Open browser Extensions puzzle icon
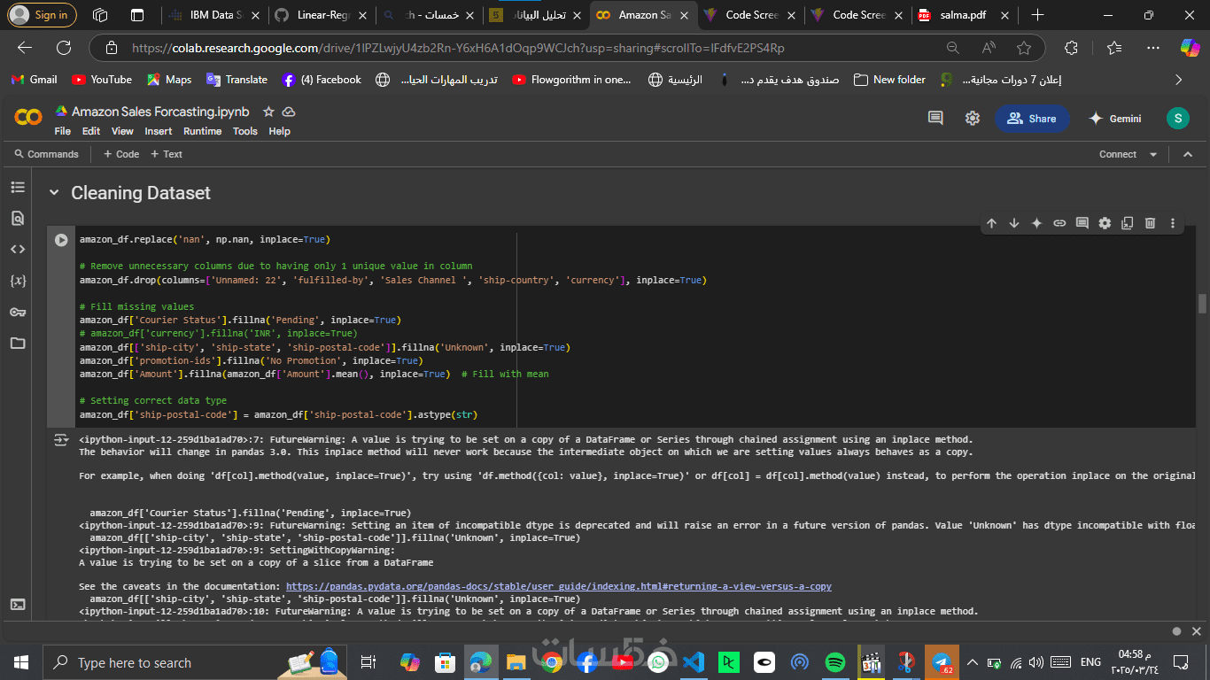Image resolution: width=1210 pixels, height=680 pixels. pos(1071,48)
